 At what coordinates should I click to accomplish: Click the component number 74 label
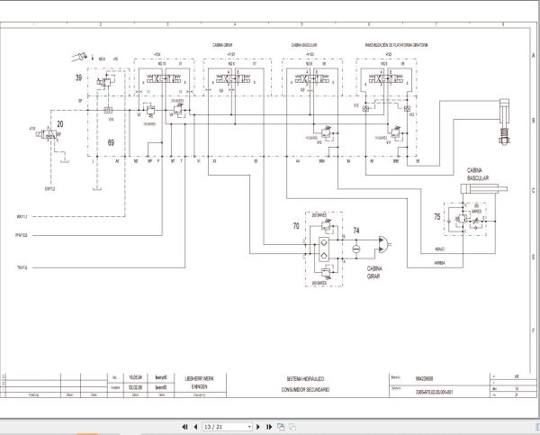(x=356, y=231)
